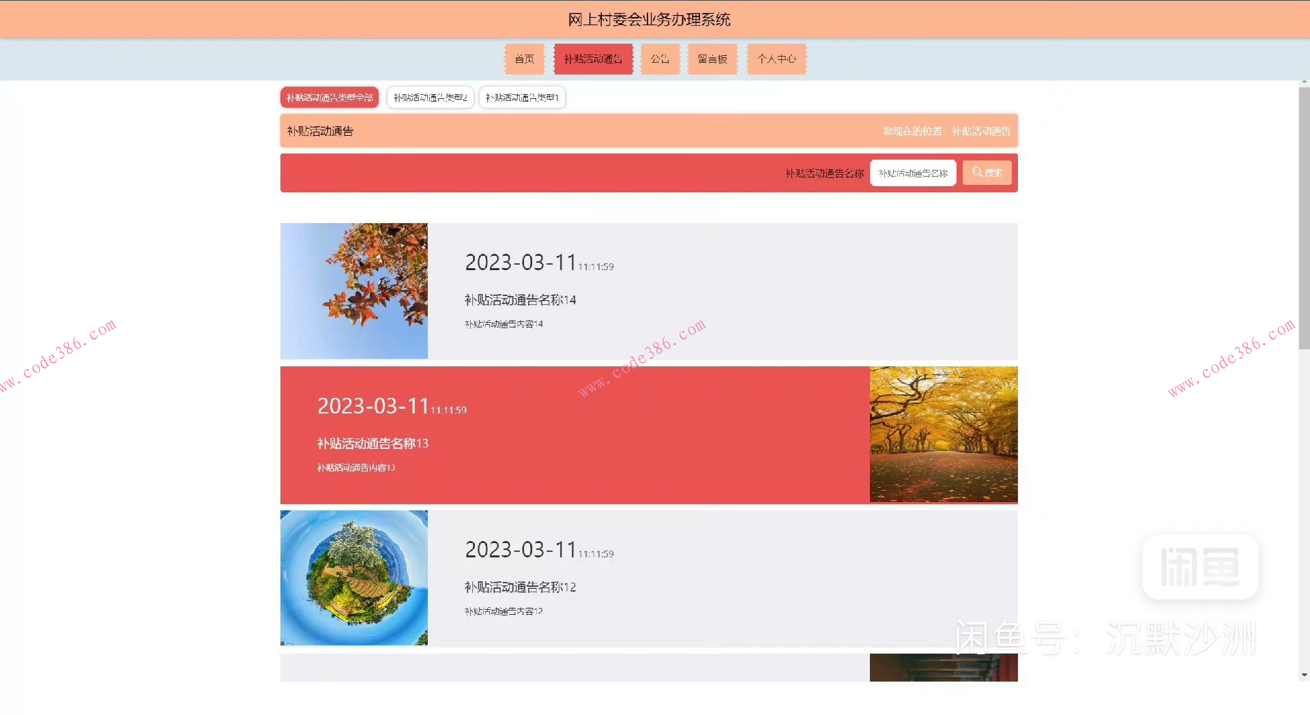Screen dimensions: 1310x715
Task: Open the 首页 navigation tab
Action: (x=524, y=59)
